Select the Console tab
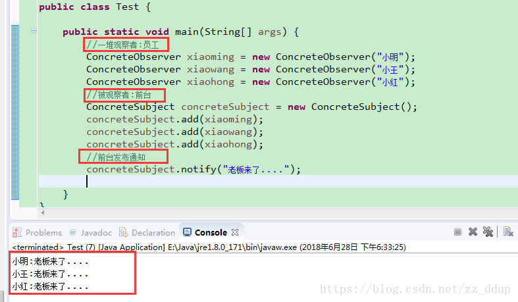The image size is (518, 302). [x=211, y=232]
